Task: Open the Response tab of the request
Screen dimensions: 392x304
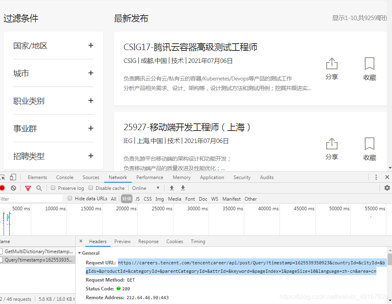Action: [149, 242]
